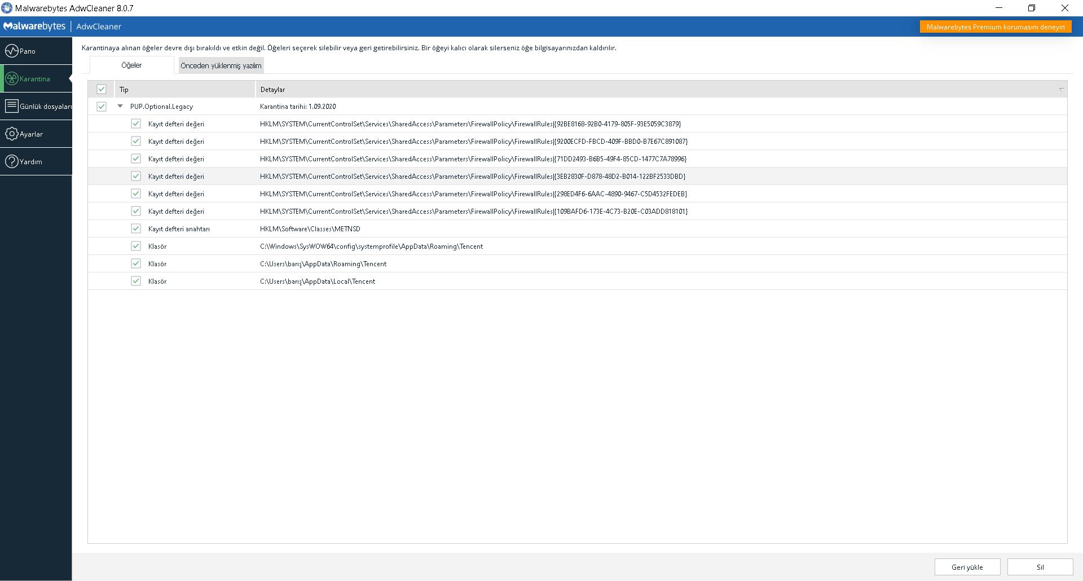Click Klasör label for Local\Tencent row
The width and height of the screenshot is (1083, 581).
click(x=157, y=281)
